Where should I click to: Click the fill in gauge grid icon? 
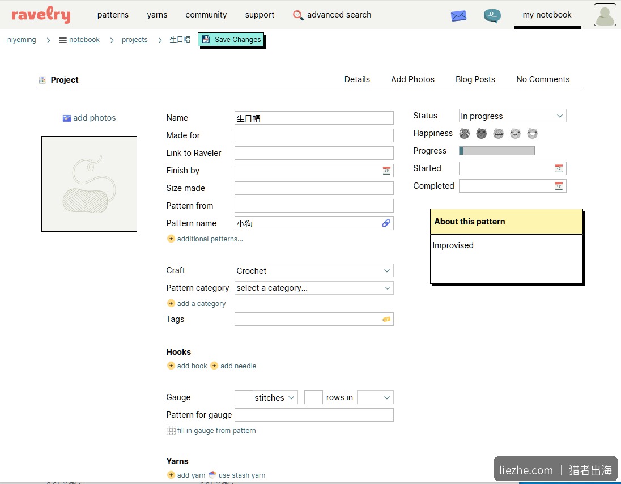(171, 430)
